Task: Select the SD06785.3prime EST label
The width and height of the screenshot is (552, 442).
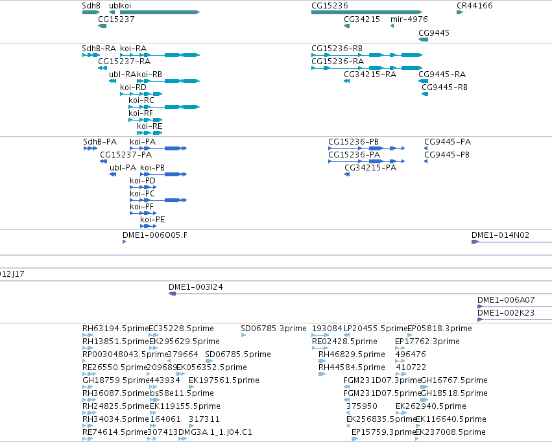Action: tap(274, 329)
